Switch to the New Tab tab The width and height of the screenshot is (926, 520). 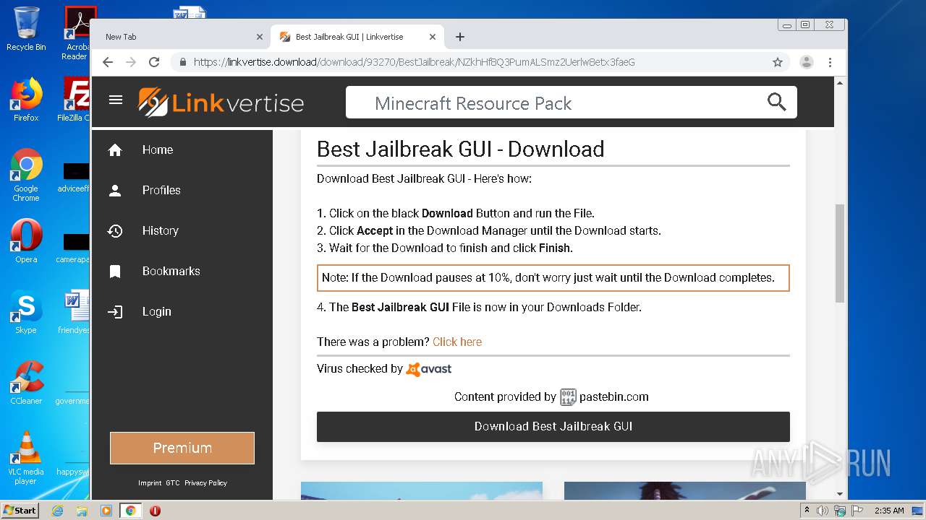pos(180,37)
